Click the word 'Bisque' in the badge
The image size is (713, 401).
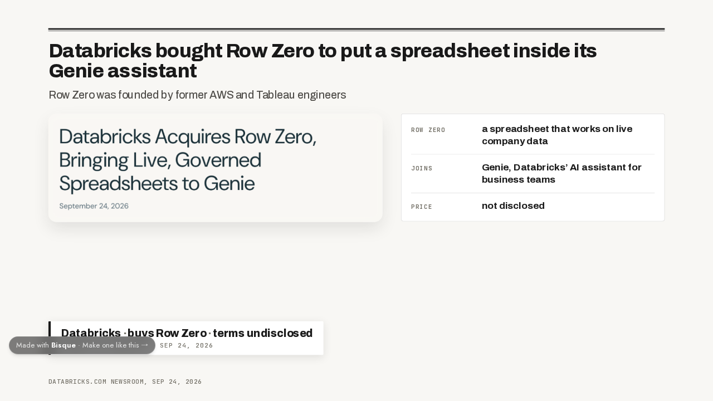click(x=64, y=345)
